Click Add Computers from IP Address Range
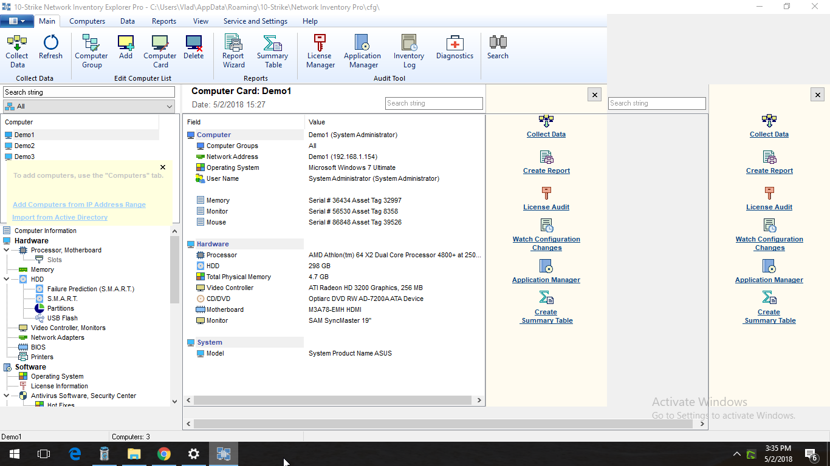This screenshot has height=466, width=830. tap(79, 205)
